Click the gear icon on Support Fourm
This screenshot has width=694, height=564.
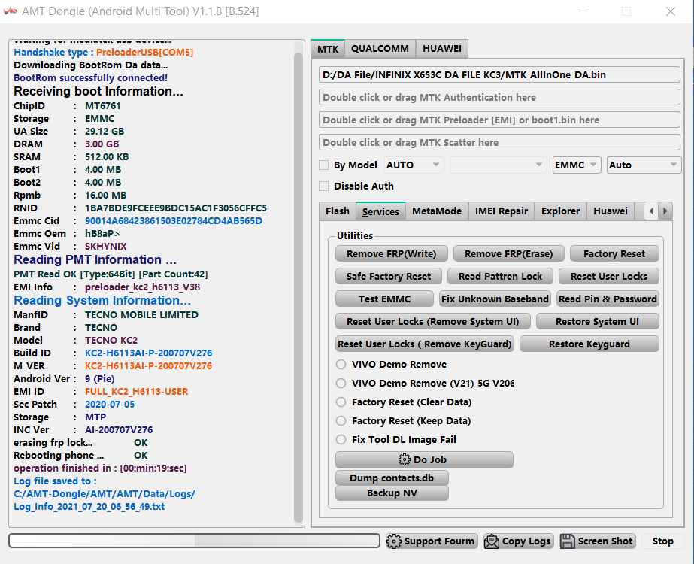[x=393, y=541]
